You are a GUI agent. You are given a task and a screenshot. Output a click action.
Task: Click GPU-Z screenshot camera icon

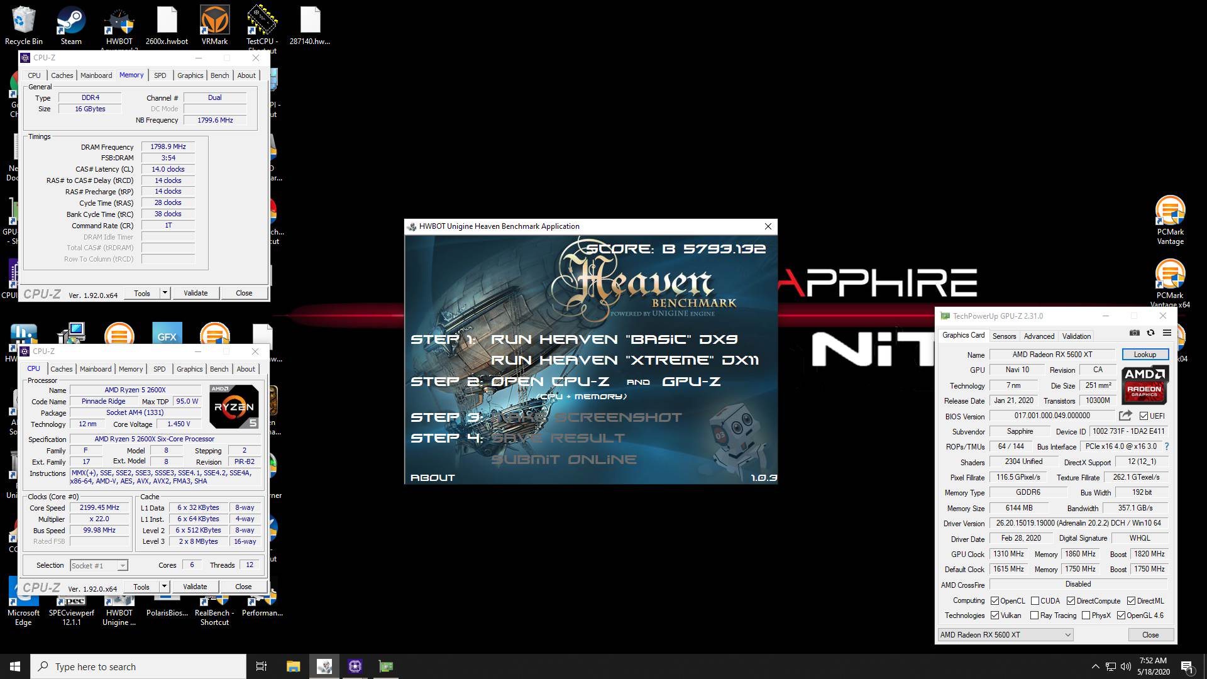1134,333
